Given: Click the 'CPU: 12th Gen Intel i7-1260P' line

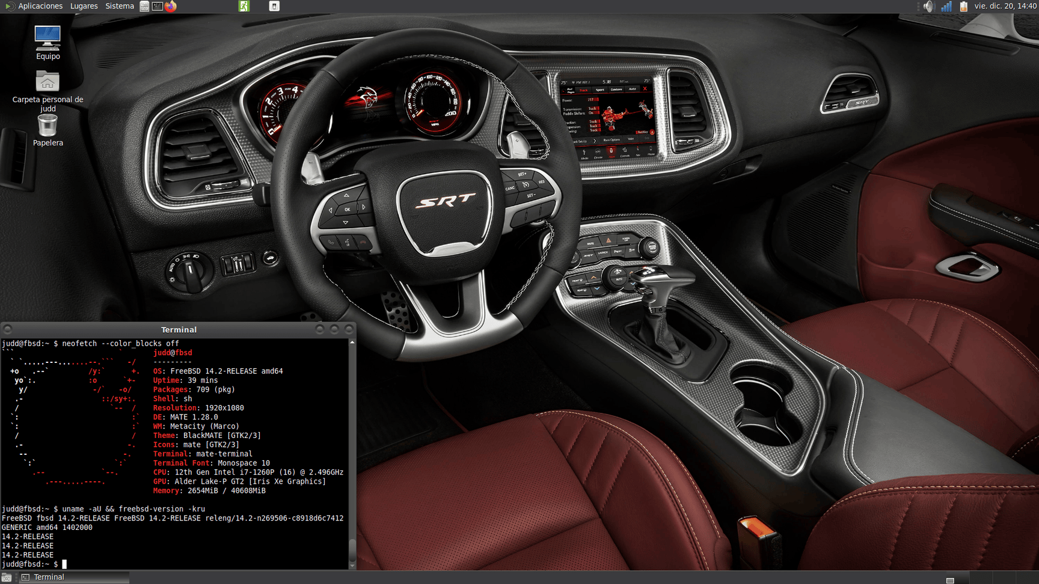Looking at the screenshot, I should [248, 472].
